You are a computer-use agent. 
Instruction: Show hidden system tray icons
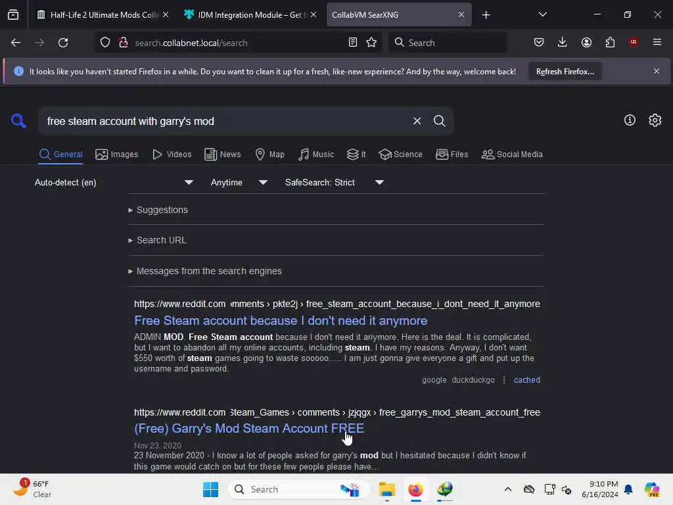[x=508, y=489]
